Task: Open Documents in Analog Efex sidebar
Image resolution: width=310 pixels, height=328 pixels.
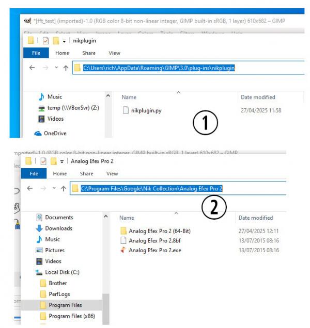Action: pyautogui.click(x=59, y=217)
